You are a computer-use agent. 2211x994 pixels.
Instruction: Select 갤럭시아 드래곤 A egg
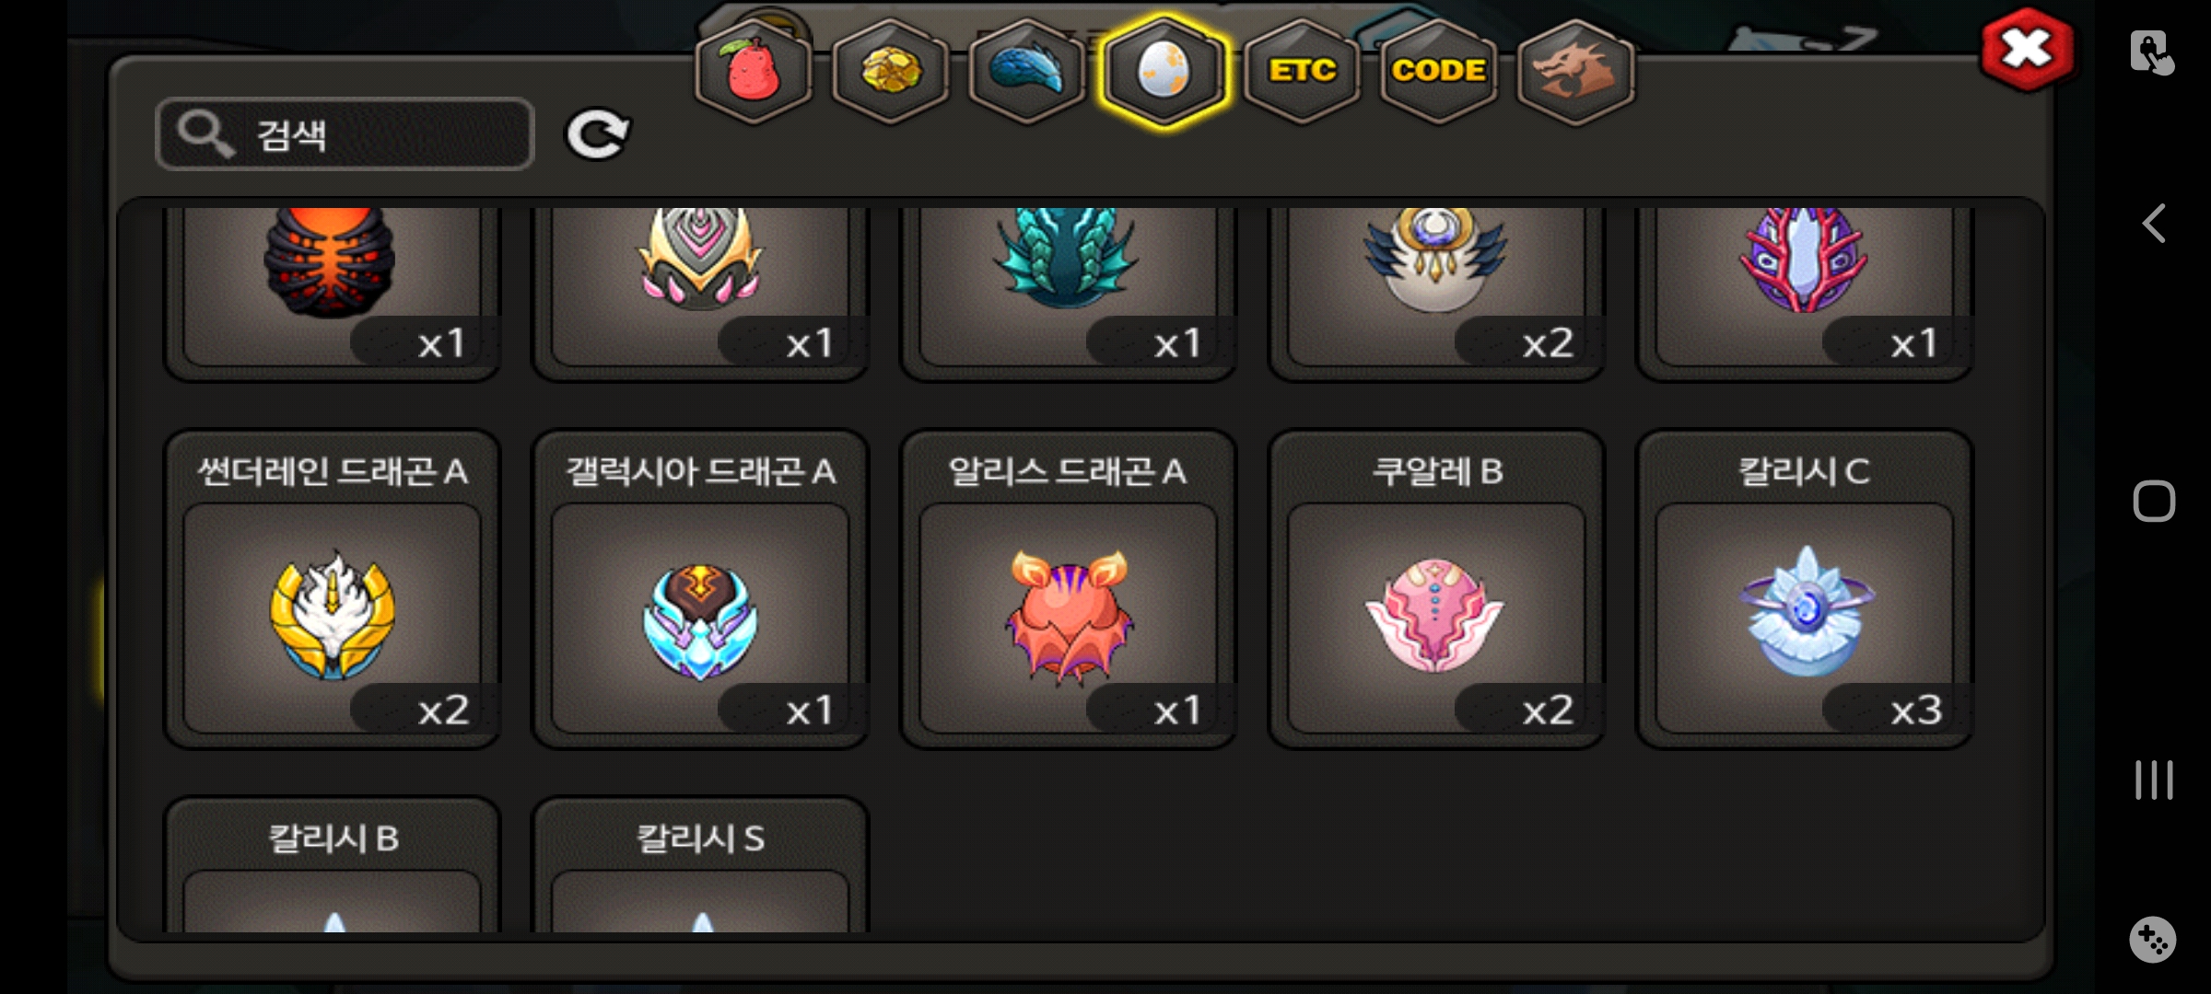tap(700, 589)
